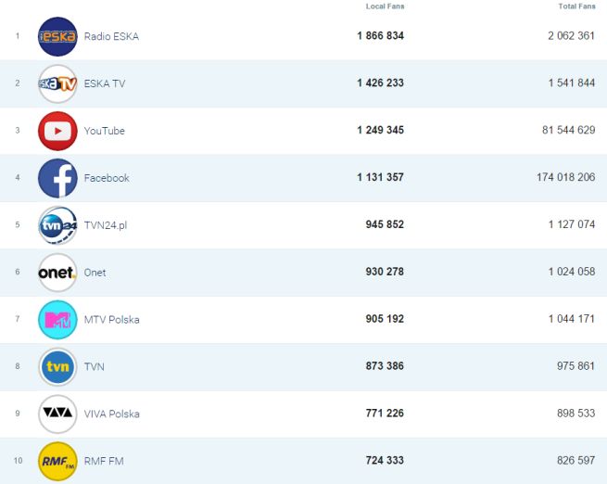Click the MTV Polska logo icon

point(57,320)
